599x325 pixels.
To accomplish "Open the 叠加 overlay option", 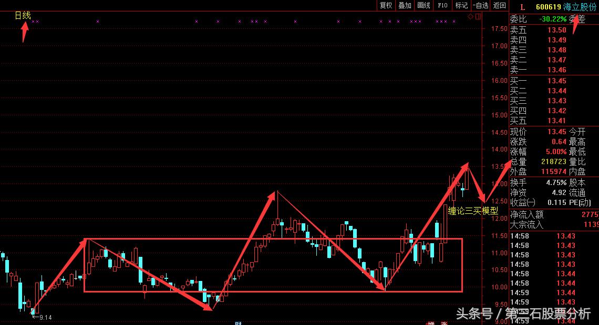I will [405, 5].
